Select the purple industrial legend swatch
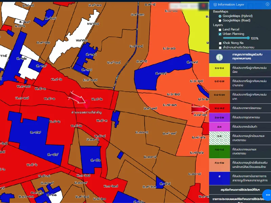The width and height of the screenshot is (271, 203). (220, 118)
